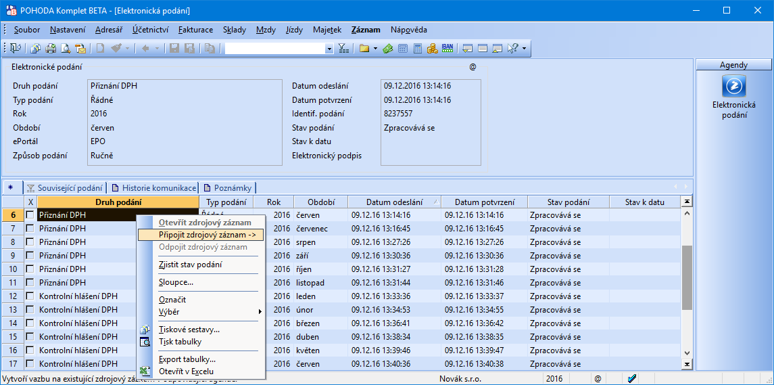774x385 pixels.
Task: Click the greyed copy record icon
Action: point(210,48)
